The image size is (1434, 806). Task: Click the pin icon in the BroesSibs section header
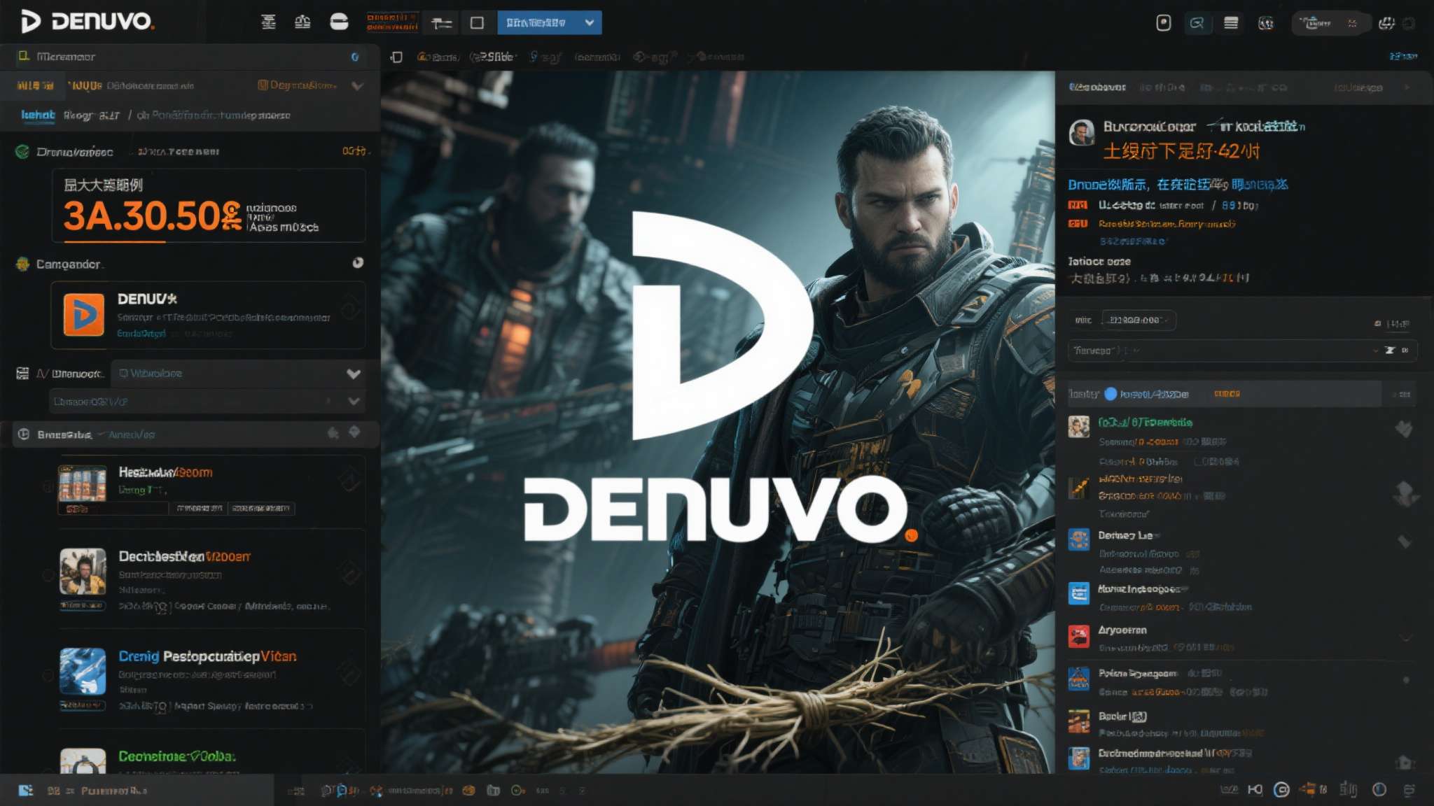[x=333, y=433]
